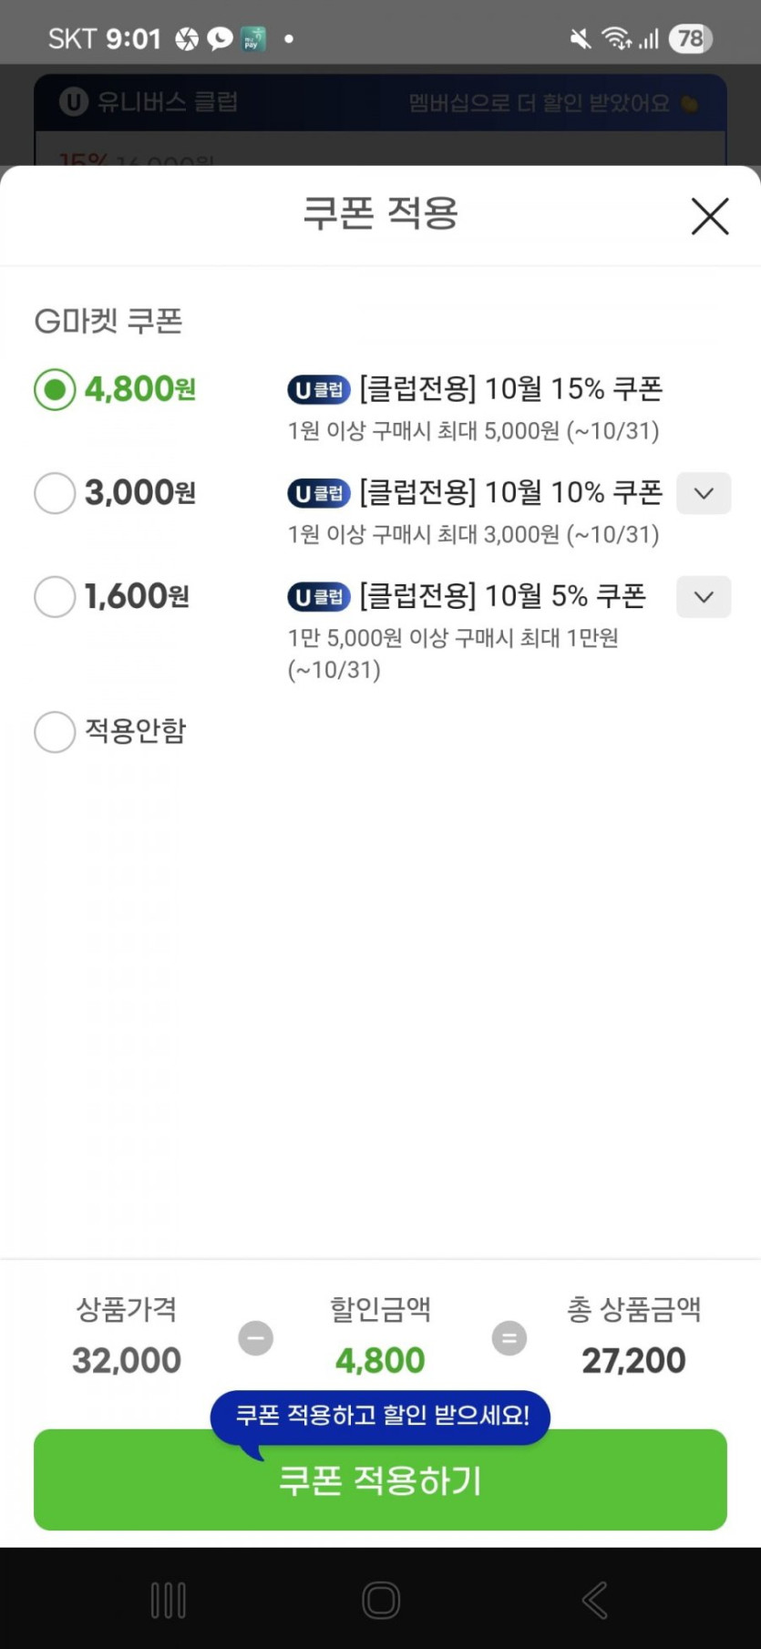The height and width of the screenshot is (1649, 761).
Task: Expand the 10% coupon details chevron
Action: 703,493
